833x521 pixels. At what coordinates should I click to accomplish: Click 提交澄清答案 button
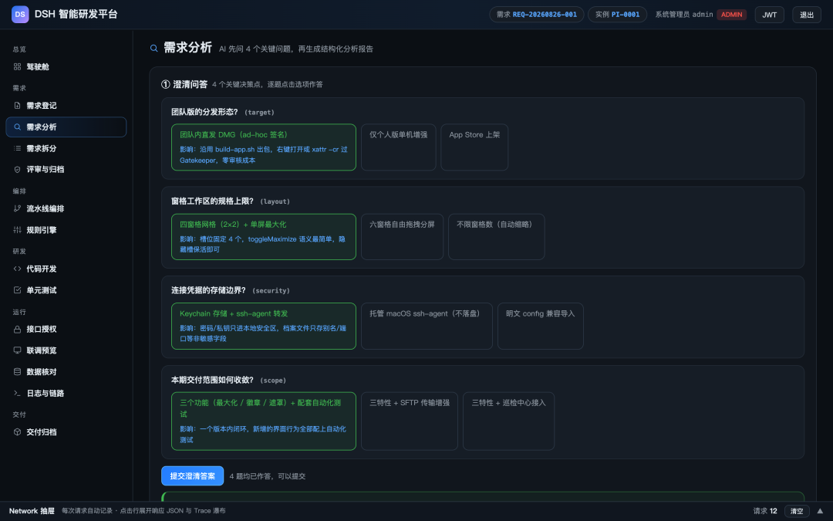[192, 475]
